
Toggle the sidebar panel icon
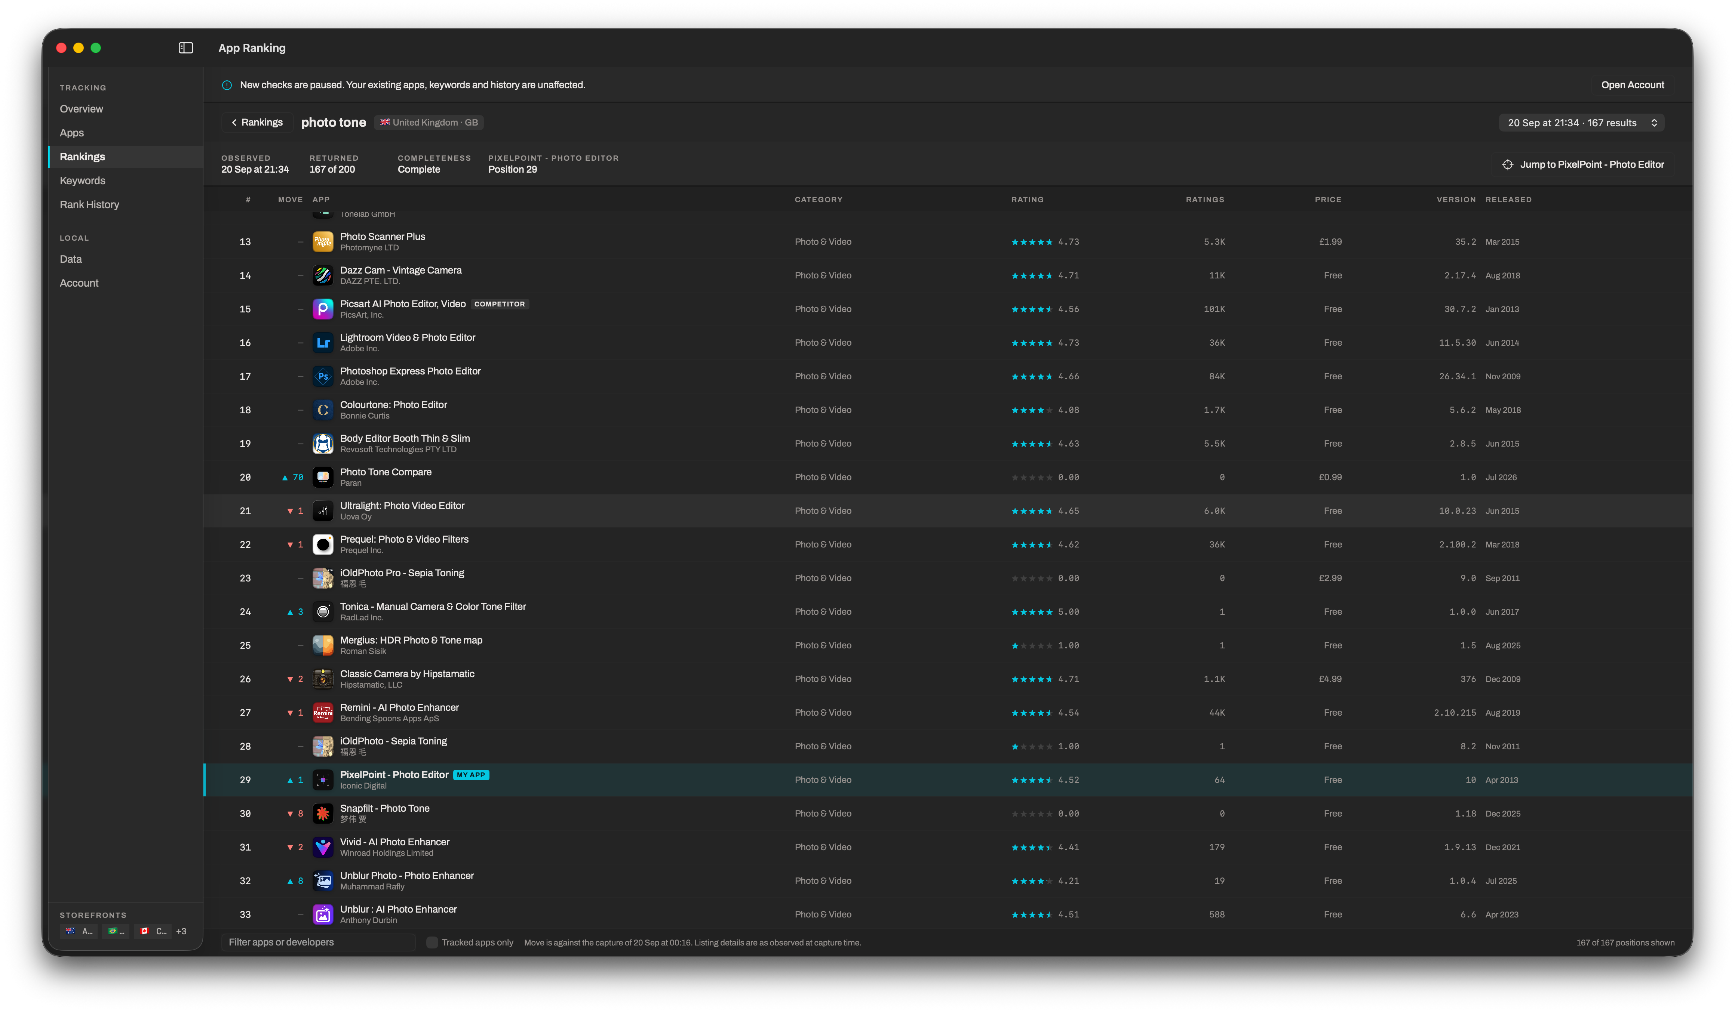pyautogui.click(x=185, y=47)
